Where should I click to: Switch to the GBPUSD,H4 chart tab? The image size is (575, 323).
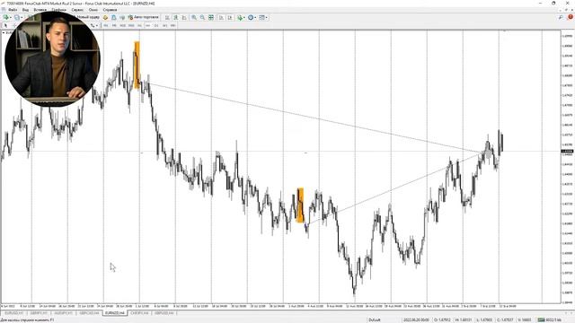[x=164, y=313]
